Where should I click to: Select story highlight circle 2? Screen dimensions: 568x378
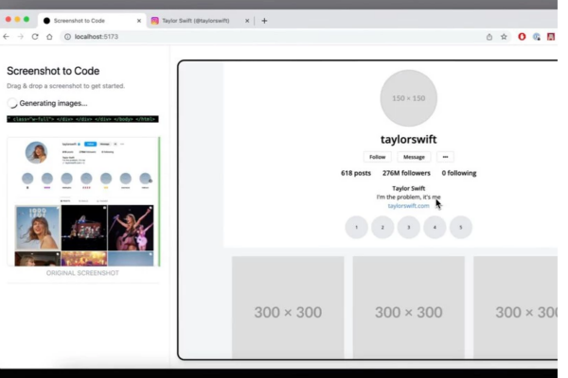coord(382,227)
